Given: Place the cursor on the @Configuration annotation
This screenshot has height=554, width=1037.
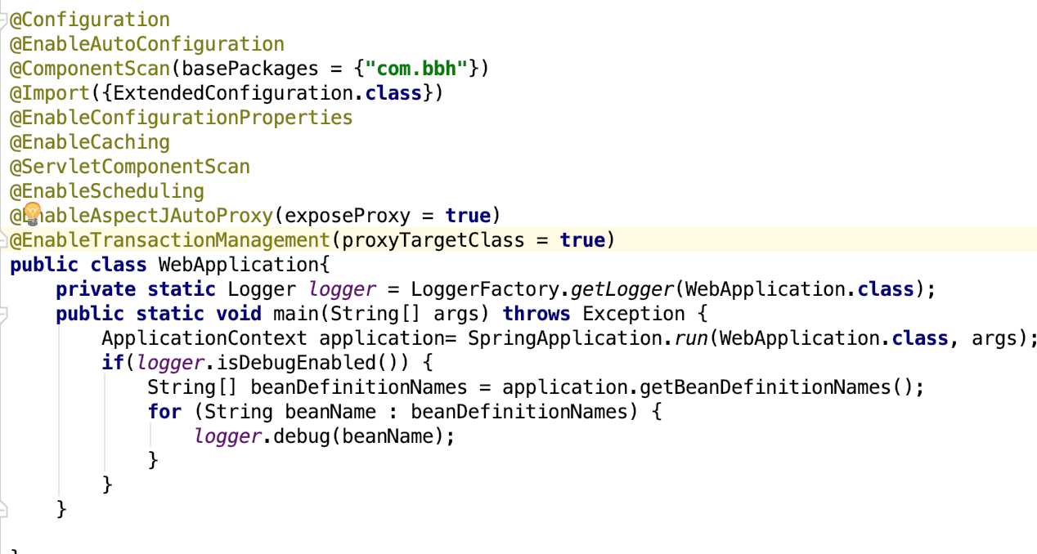Looking at the screenshot, I should click(x=90, y=20).
